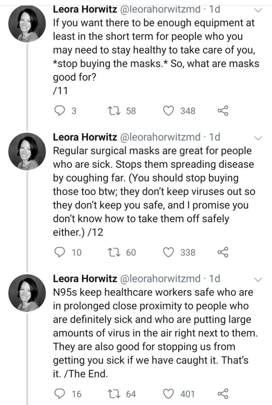Like the tweet with 348 likes

coord(170,111)
